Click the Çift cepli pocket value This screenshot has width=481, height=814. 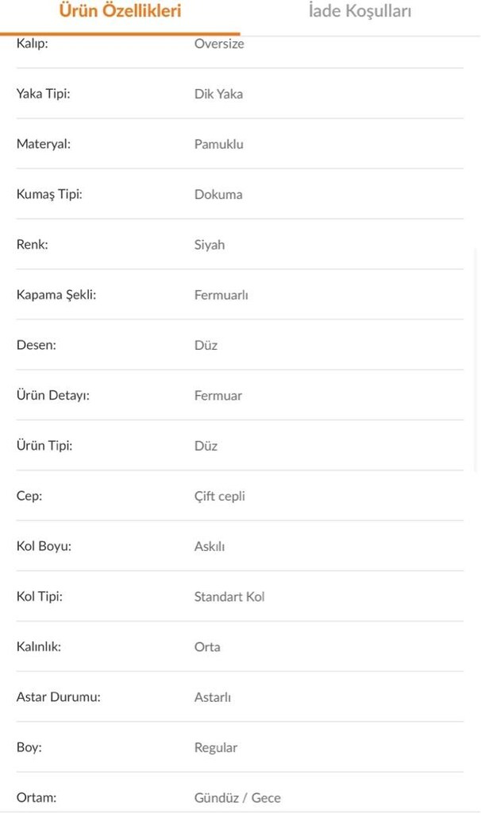click(x=220, y=496)
